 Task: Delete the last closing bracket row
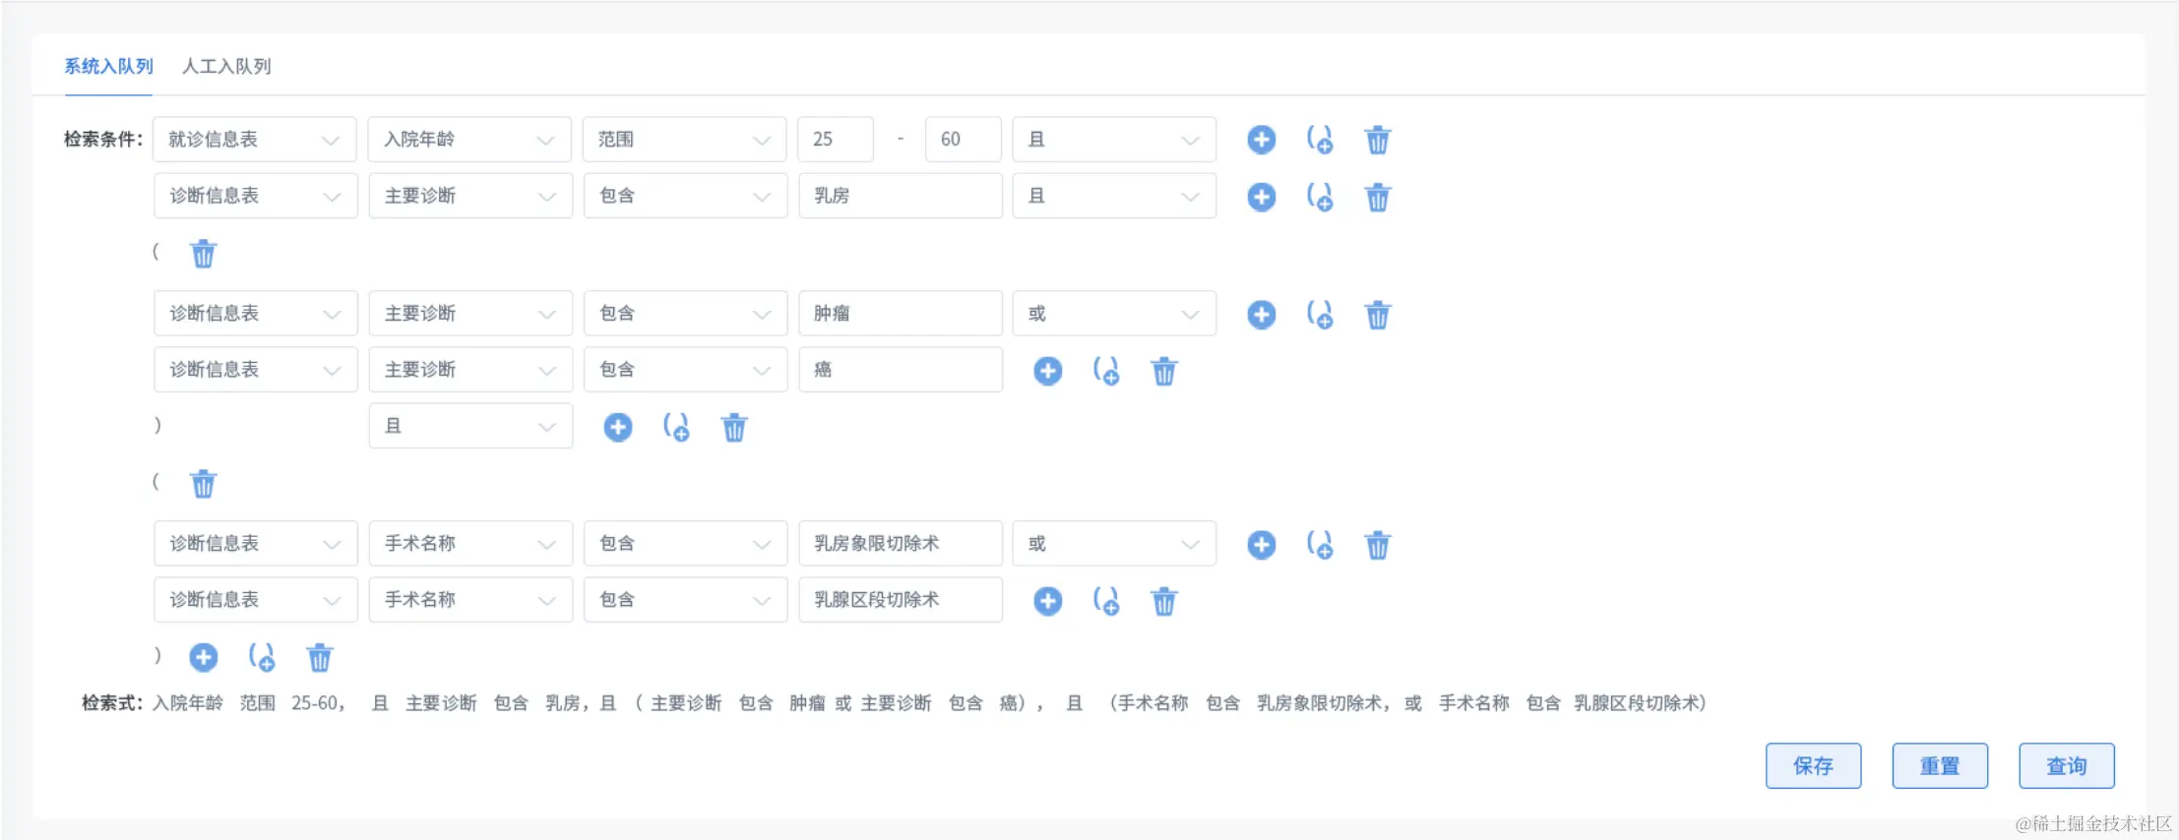[x=320, y=657]
